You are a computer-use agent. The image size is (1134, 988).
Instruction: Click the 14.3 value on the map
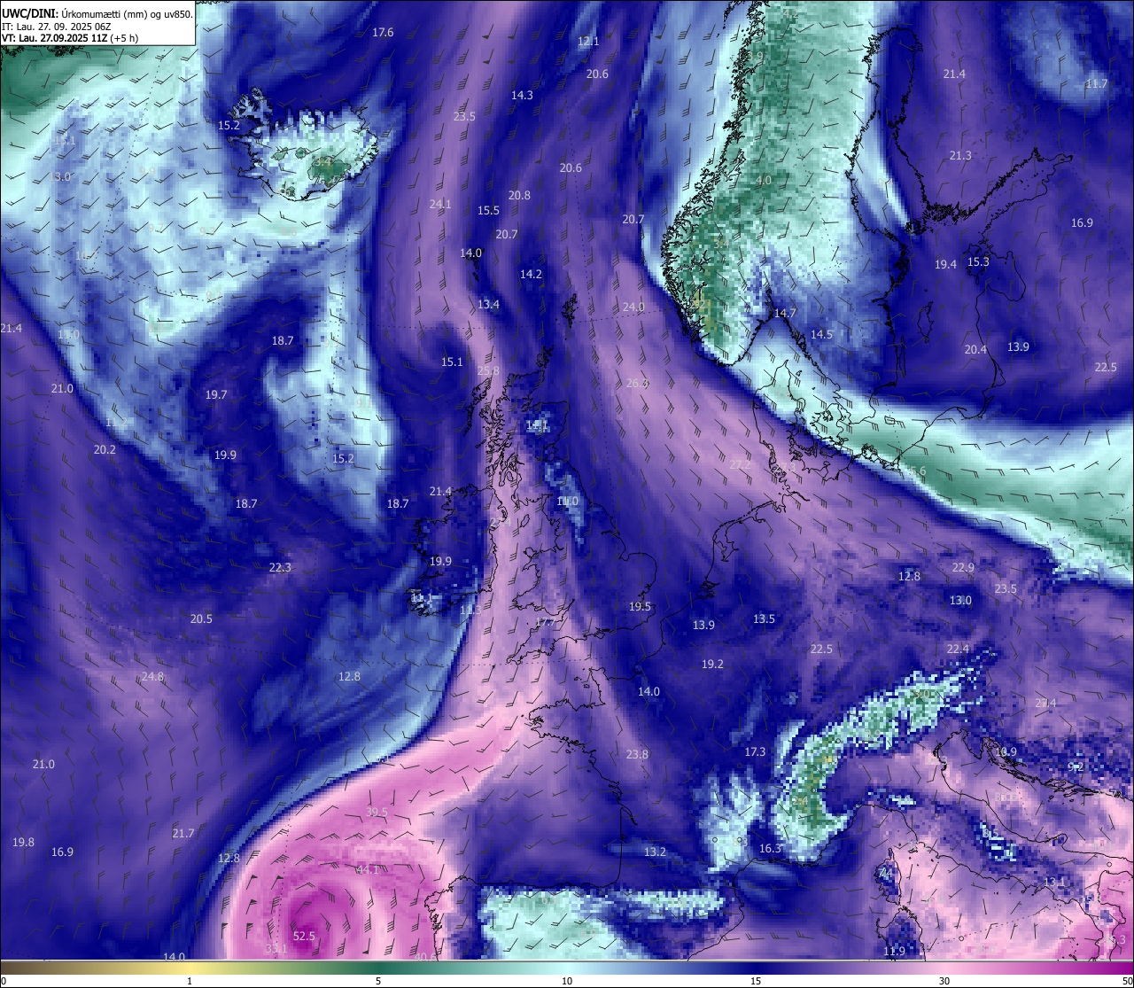coord(522,95)
